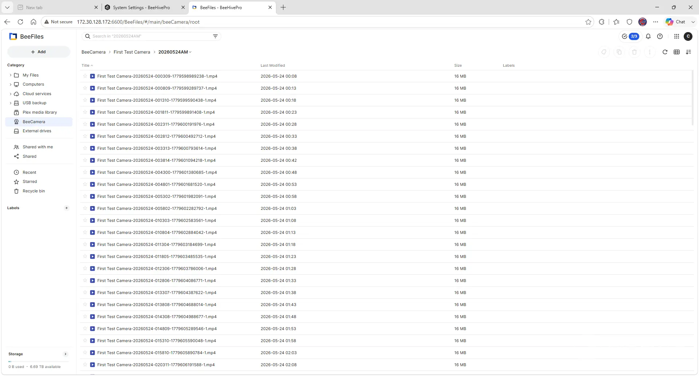699x376 pixels.
Task: Open the Recycle bin
Action: point(33,191)
